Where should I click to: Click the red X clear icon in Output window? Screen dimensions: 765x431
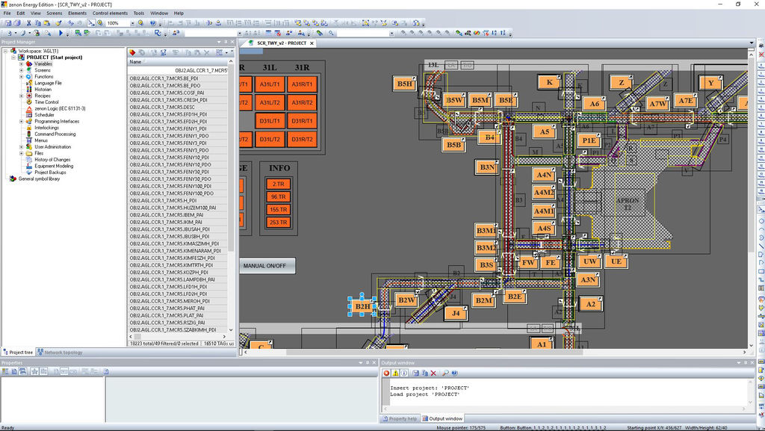[x=433, y=372]
